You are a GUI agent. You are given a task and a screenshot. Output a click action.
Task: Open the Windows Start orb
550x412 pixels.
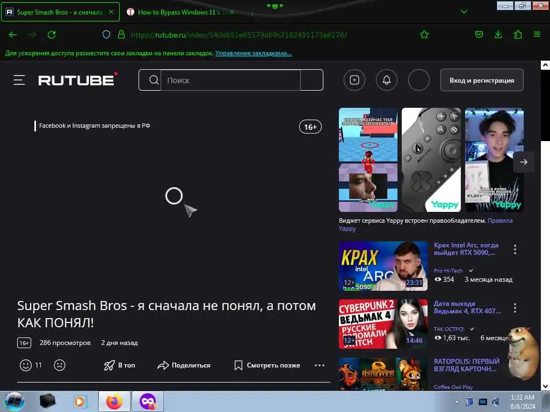click(15, 401)
